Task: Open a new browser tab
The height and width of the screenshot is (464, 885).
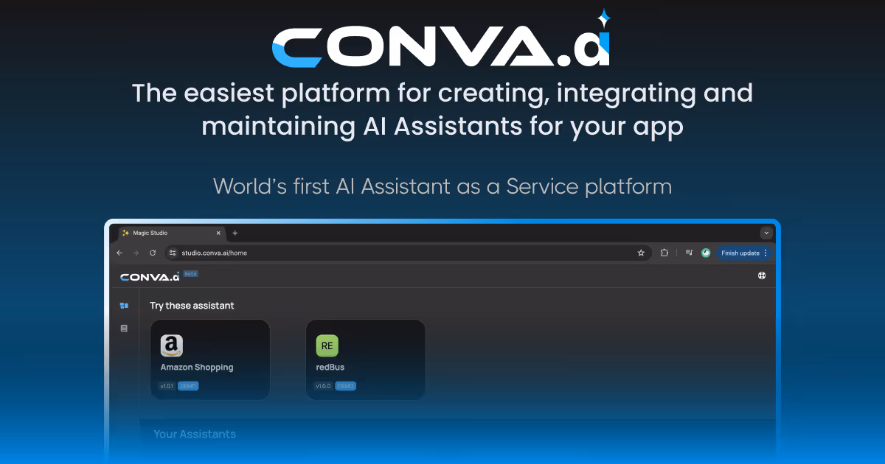Action: pos(235,233)
